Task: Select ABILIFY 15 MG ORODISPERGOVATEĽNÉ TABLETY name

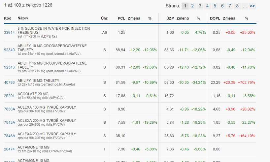Action: (x=52, y=65)
